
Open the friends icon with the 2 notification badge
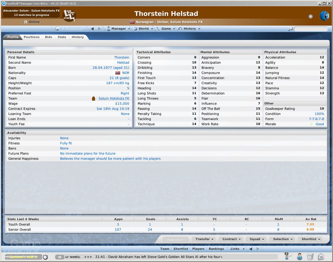287,257
